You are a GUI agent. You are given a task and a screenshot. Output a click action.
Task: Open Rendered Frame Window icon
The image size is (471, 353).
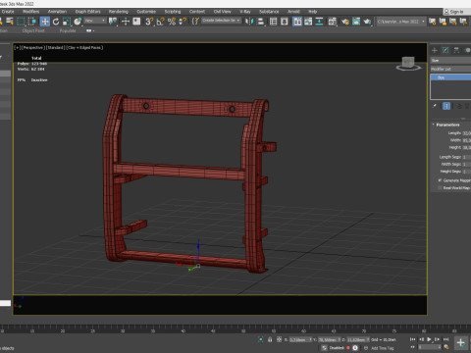tap(356, 22)
